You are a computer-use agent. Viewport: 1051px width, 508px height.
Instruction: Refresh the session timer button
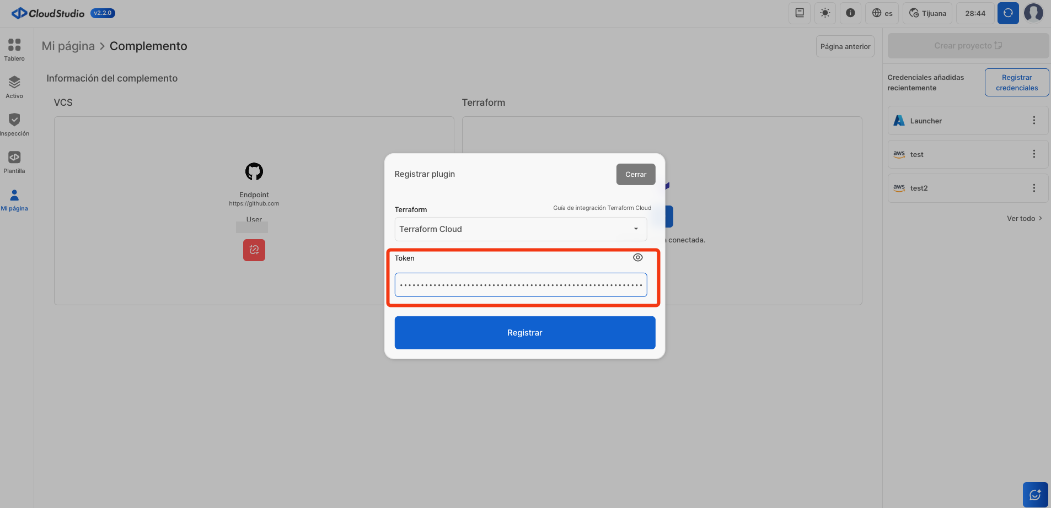tap(1008, 13)
